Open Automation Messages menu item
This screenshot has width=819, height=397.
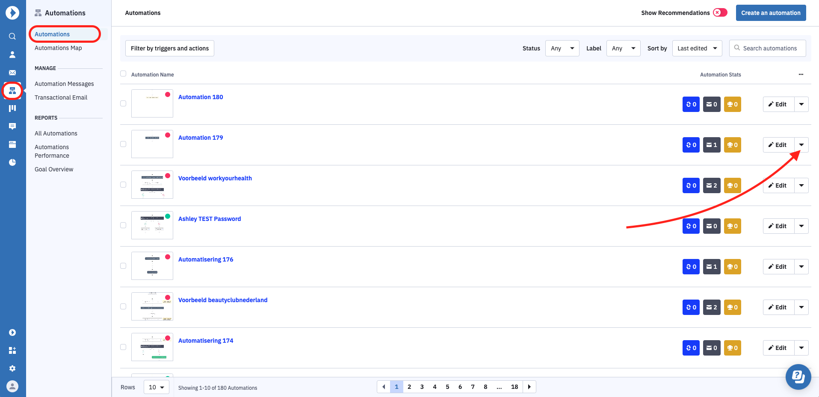[64, 84]
